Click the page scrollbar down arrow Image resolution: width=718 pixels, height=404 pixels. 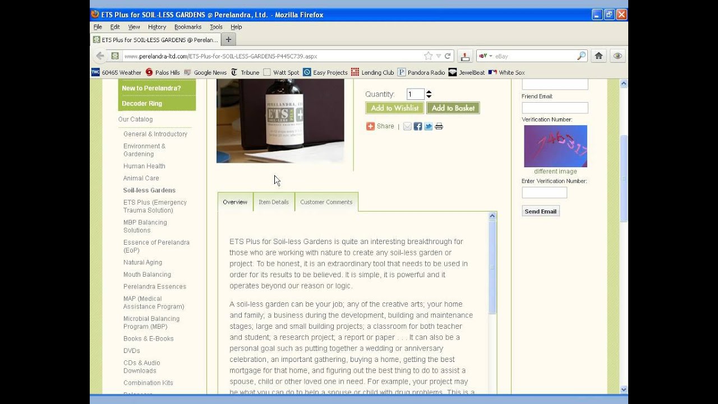(x=623, y=389)
